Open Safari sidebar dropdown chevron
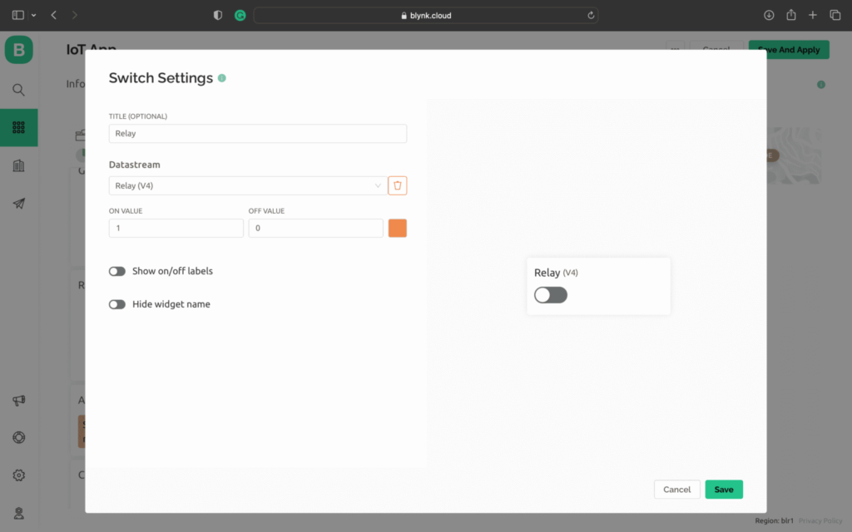The width and height of the screenshot is (852, 532). 33,16
